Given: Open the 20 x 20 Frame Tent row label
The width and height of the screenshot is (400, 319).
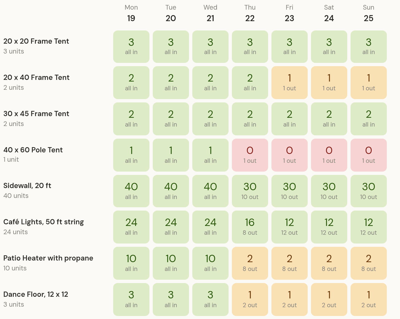Looking at the screenshot, I should 36,41.
